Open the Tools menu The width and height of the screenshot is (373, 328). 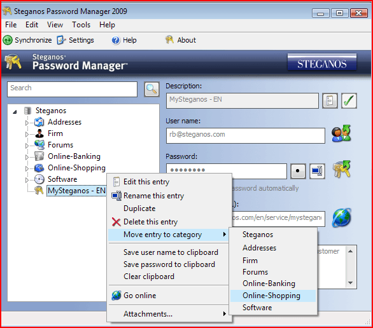[x=81, y=25]
